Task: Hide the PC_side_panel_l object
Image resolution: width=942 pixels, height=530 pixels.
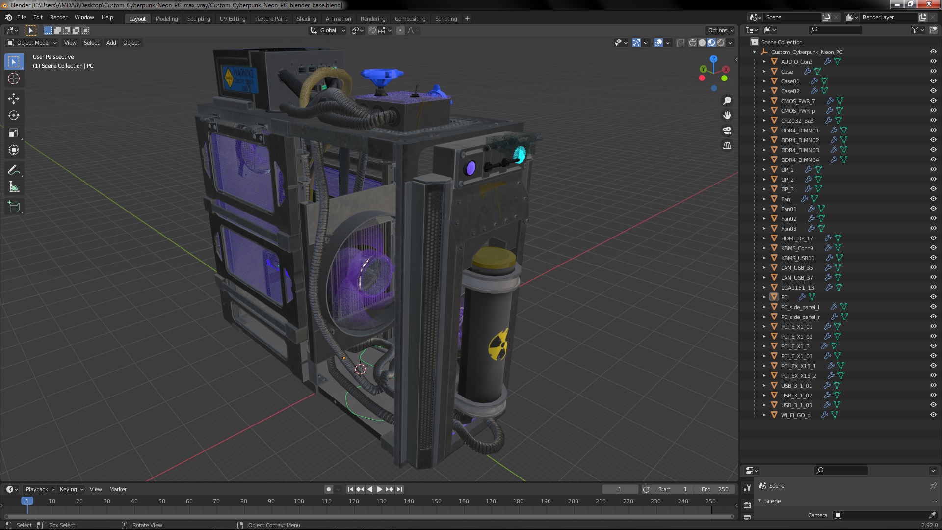Action: tap(933, 307)
